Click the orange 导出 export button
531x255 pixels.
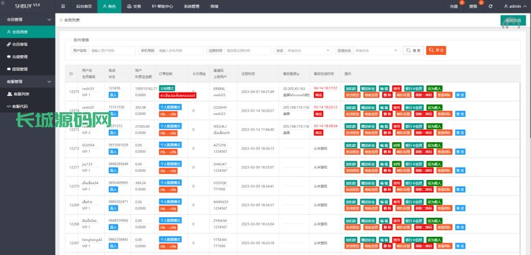tap(436, 51)
